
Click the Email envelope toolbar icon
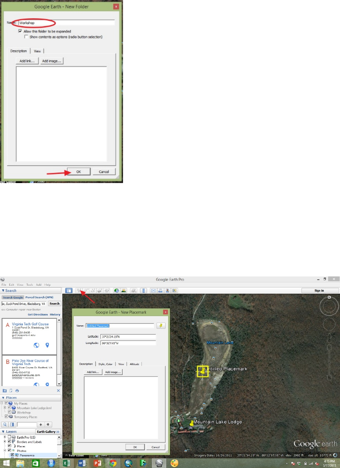click(153, 291)
